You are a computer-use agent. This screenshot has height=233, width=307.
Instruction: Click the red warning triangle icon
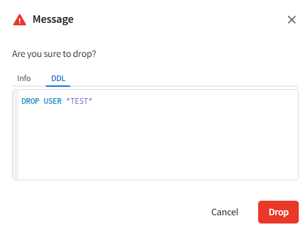coord(20,20)
